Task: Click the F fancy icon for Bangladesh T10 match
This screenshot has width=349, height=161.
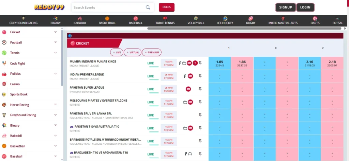Action: [x=185, y=154]
